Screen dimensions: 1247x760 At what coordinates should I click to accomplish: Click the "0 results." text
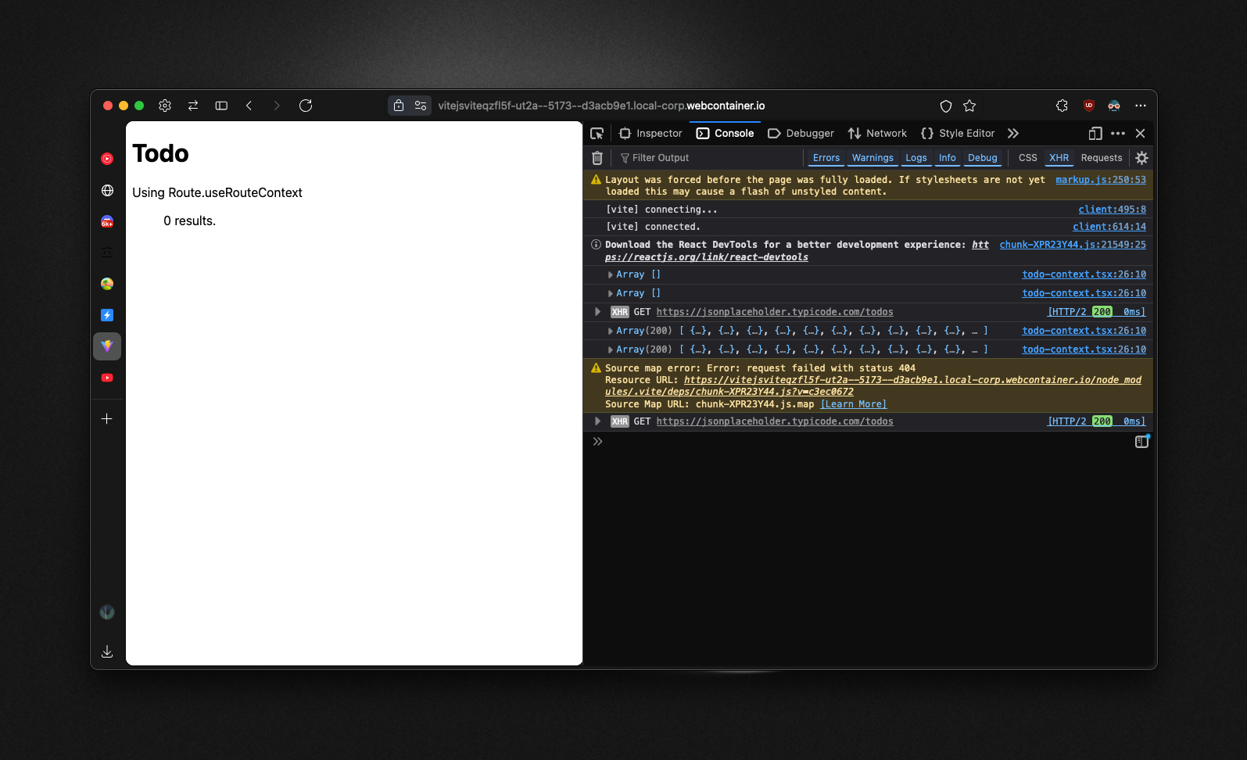click(x=189, y=221)
